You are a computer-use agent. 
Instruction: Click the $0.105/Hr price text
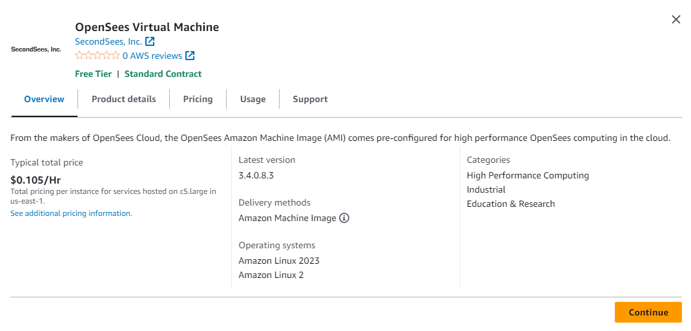[36, 180]
